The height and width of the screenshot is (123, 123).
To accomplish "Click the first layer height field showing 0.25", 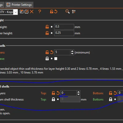I will point(64,33).
